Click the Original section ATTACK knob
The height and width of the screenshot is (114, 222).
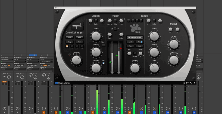coord(96,36)
